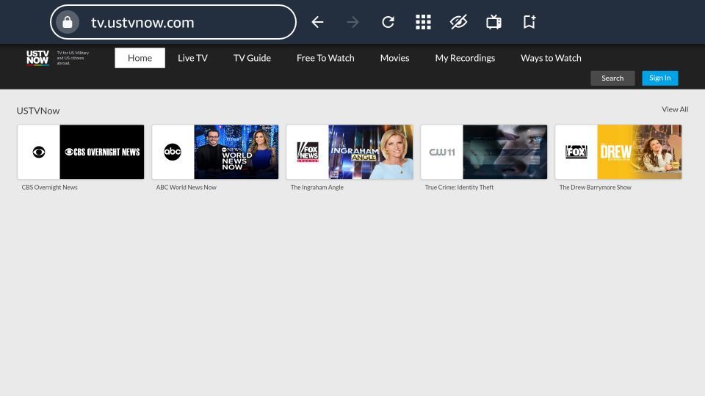Click the tv.ustvnow.com URL field
This screenshot has height=396, width=705.
click(173, 22)
